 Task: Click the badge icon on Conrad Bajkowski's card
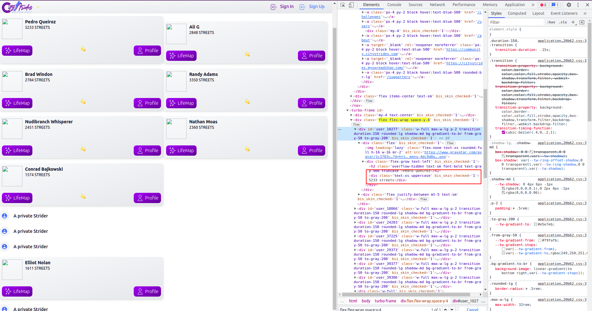(83, 196)
